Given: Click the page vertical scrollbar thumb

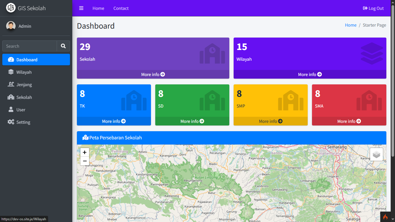Looking at the screenshot, I should 393,81.
